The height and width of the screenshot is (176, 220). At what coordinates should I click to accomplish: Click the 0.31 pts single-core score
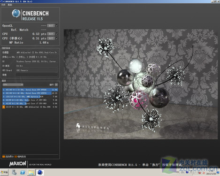pyautogui.click(x=39, y=38)
